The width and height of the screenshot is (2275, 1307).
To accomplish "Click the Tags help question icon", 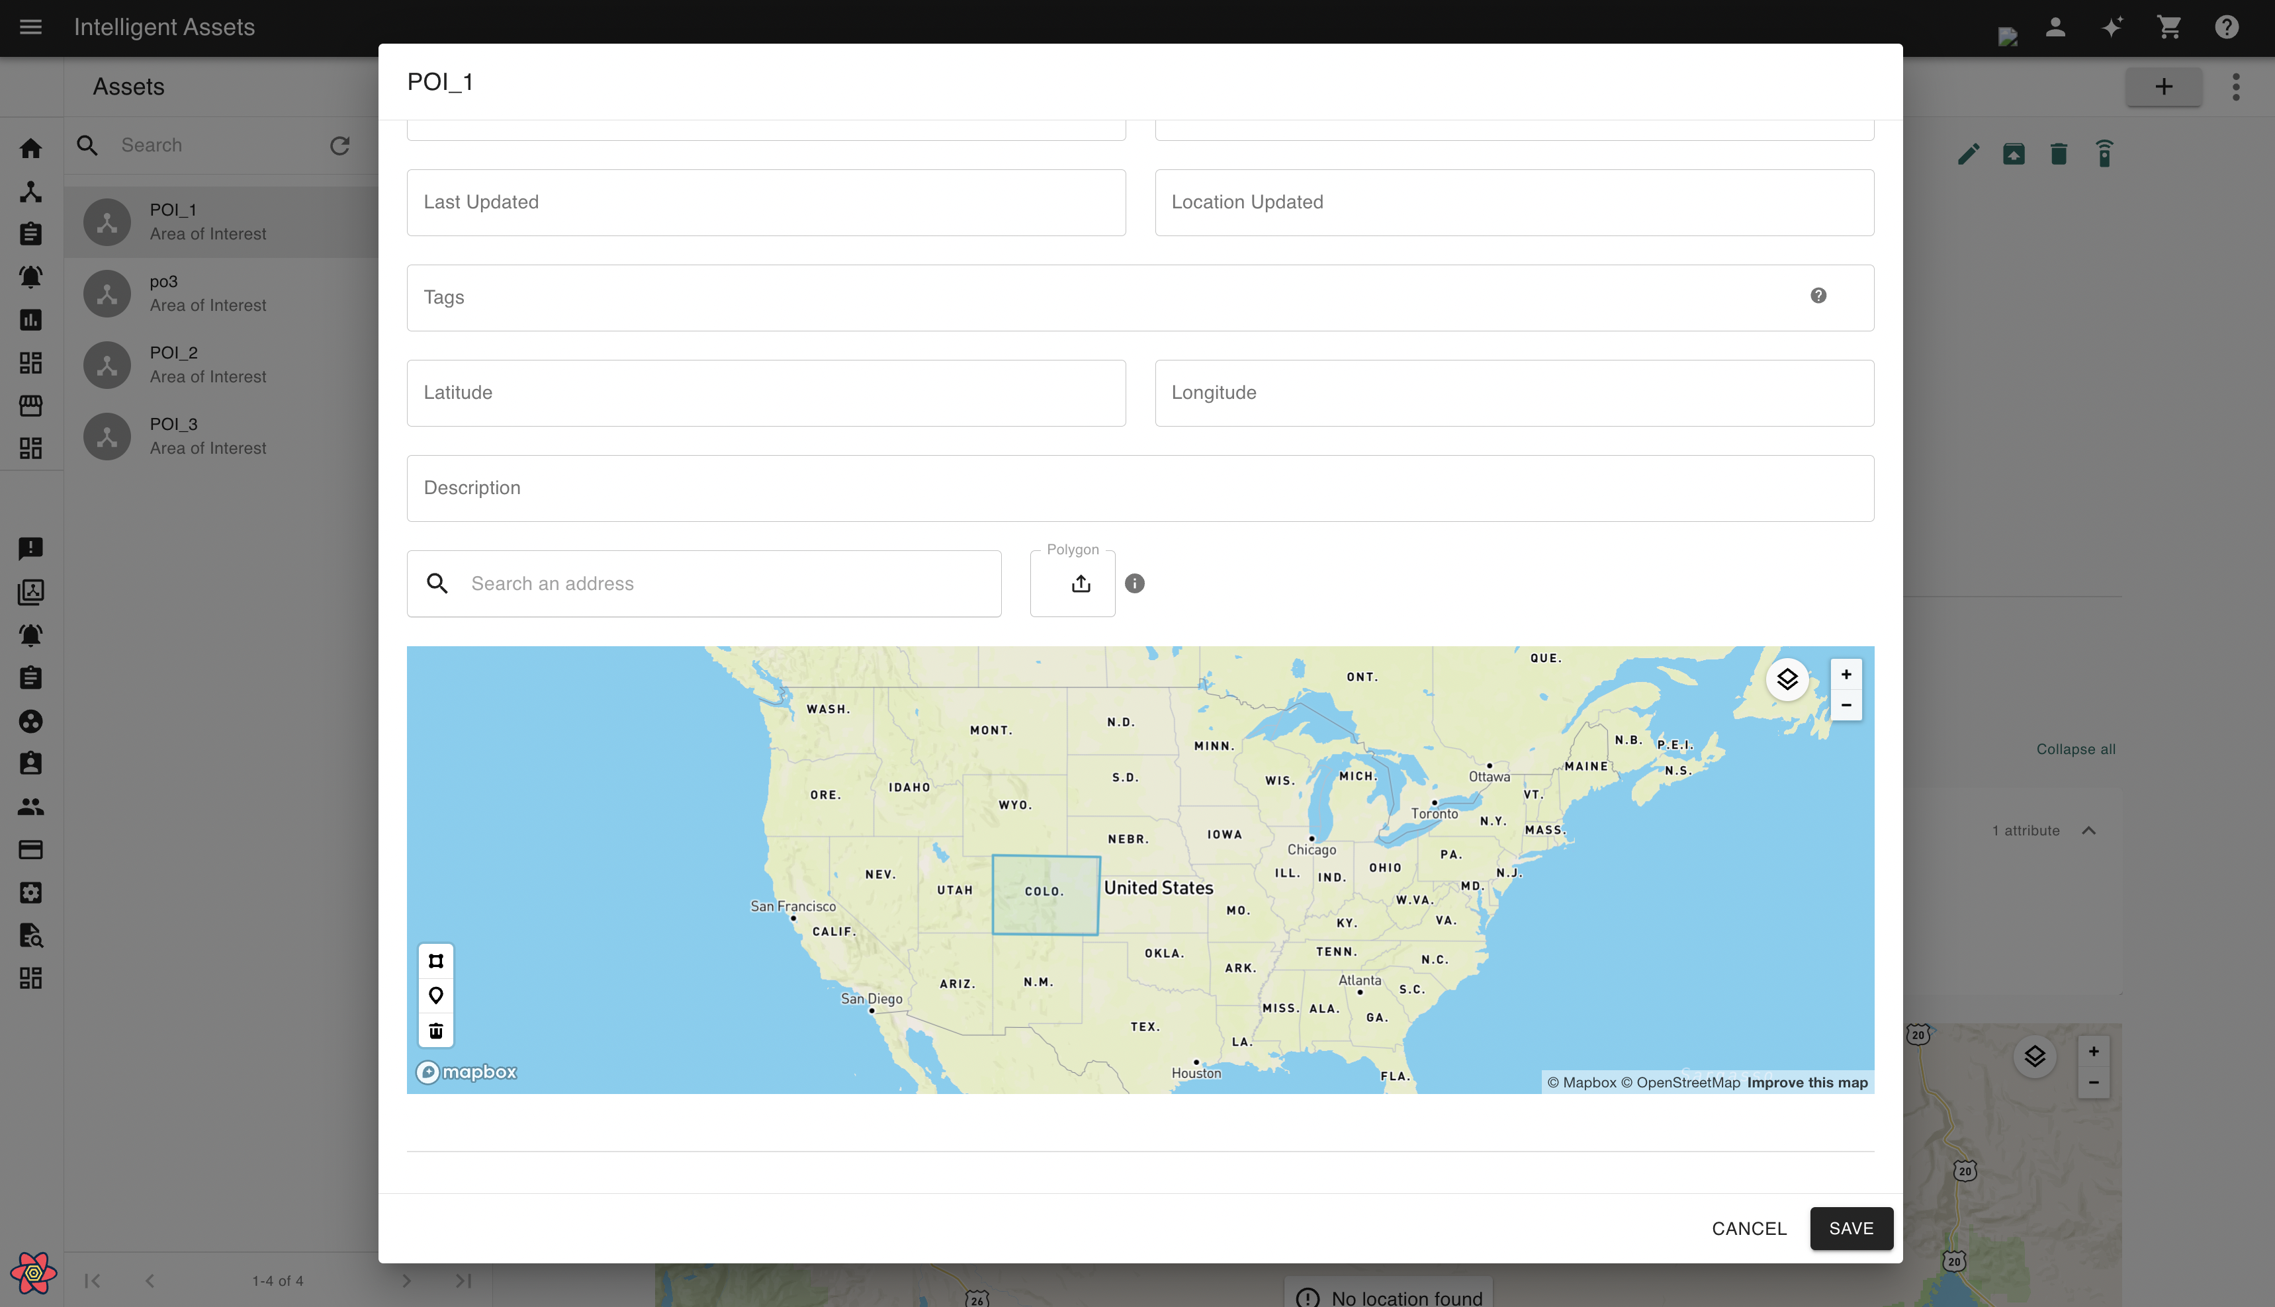I will point(1818,296).
